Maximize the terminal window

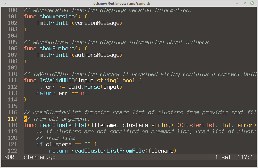(245, 3)
